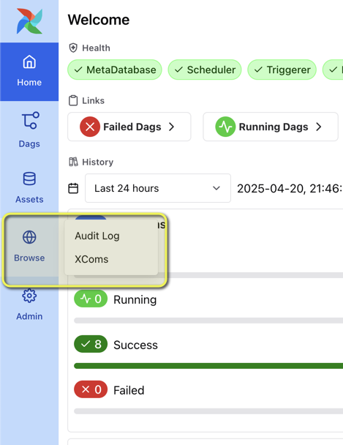This screenshot has height=445, width=343.
Task: Open the Home sidebar item
Action: point(29,72)
